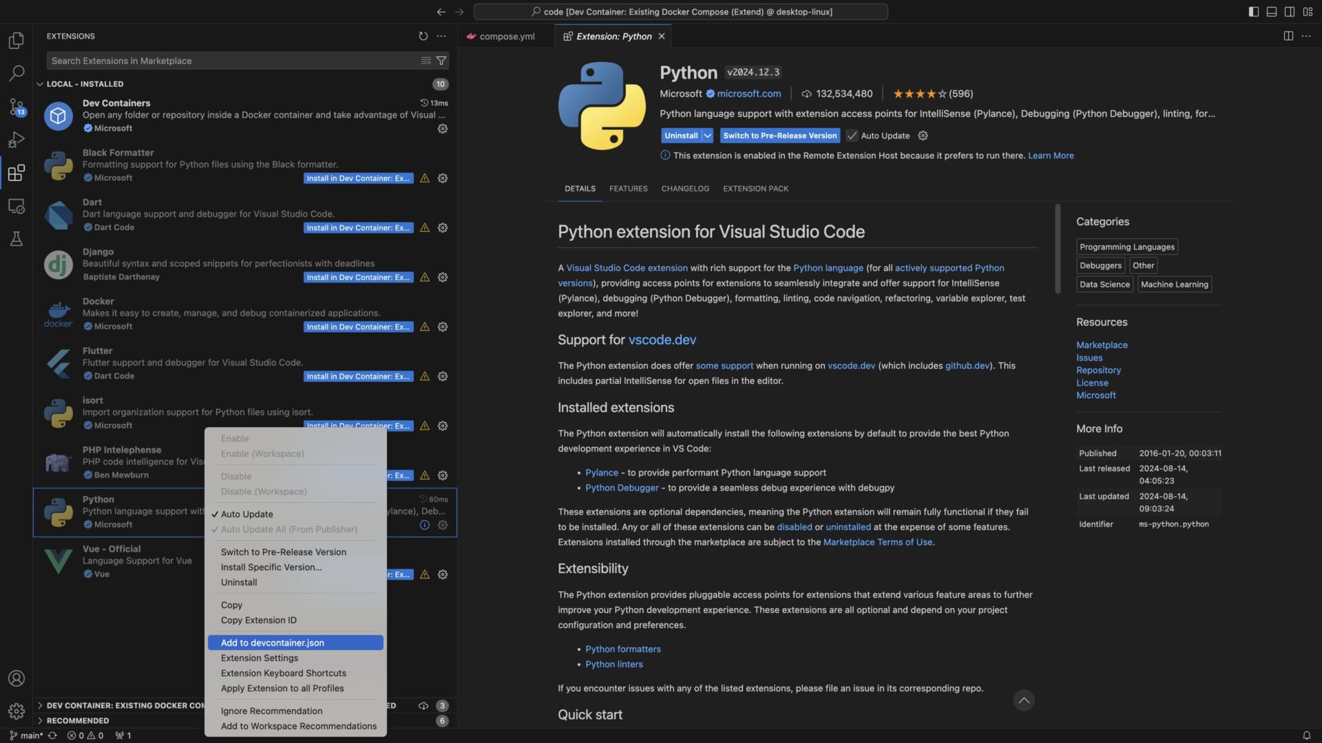Open Python extension settings gear next to Auto Update
This screenshot has width=1322, height=743.
[x=923, y=136]
